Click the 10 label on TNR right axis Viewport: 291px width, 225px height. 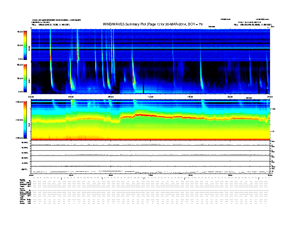tap(274, 132)
